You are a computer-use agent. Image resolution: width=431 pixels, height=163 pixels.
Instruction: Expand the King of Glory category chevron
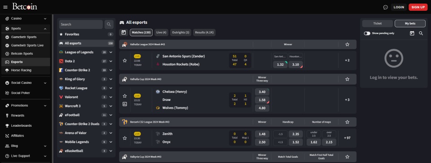[x=111, y=79]
